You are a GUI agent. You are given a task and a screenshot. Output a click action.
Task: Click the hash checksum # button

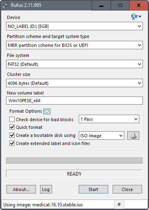click(119, 205)
